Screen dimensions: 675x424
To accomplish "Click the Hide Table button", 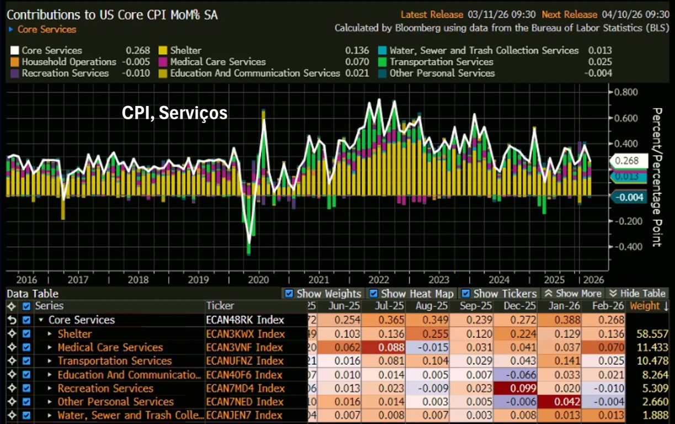I will point(636,294).
